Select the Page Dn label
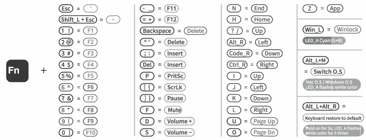Image resolution: width=366 pixels, height=140 pixels. tap(264, 132)
